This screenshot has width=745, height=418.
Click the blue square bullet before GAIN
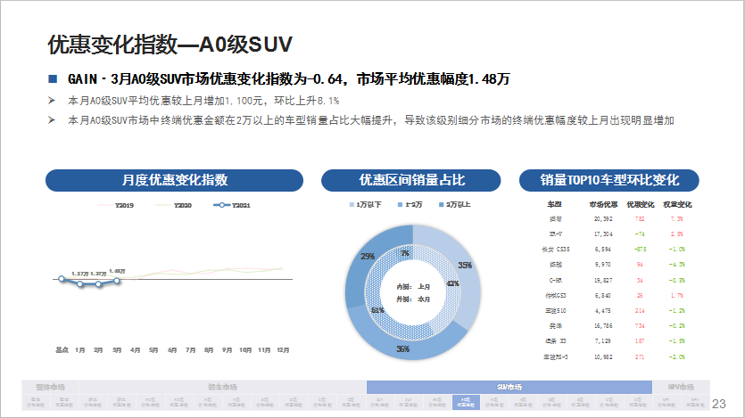(53, 78)
